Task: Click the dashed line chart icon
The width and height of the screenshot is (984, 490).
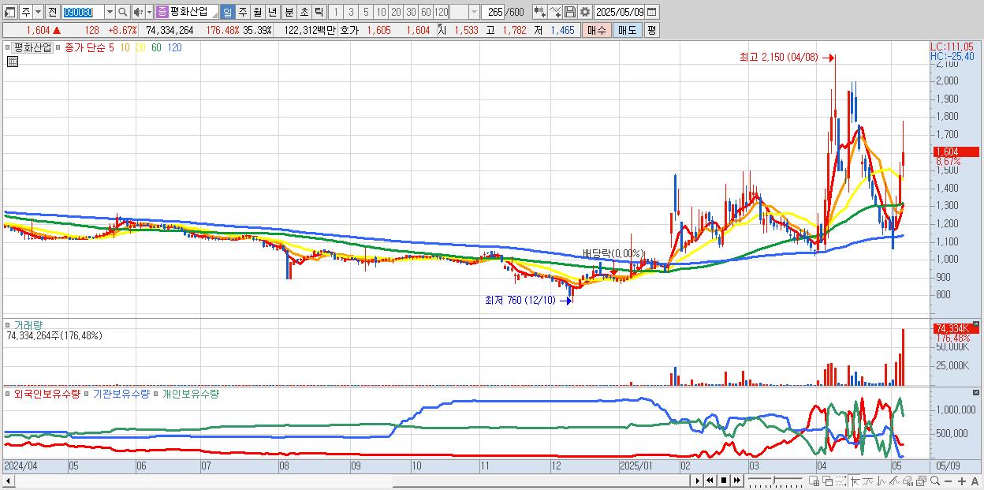Action: 840,481
